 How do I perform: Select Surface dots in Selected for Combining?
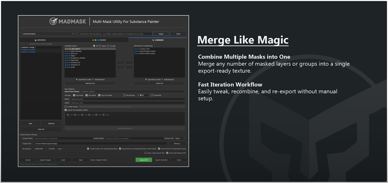pos(159,49)
